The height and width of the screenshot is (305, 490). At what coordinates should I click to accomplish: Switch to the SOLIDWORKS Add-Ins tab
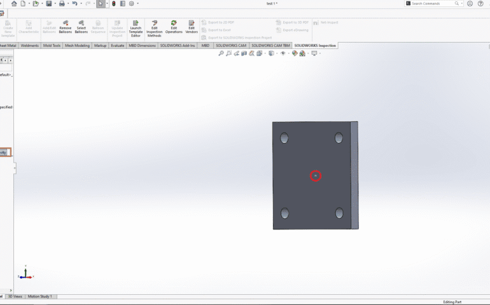tap(178, 46)
